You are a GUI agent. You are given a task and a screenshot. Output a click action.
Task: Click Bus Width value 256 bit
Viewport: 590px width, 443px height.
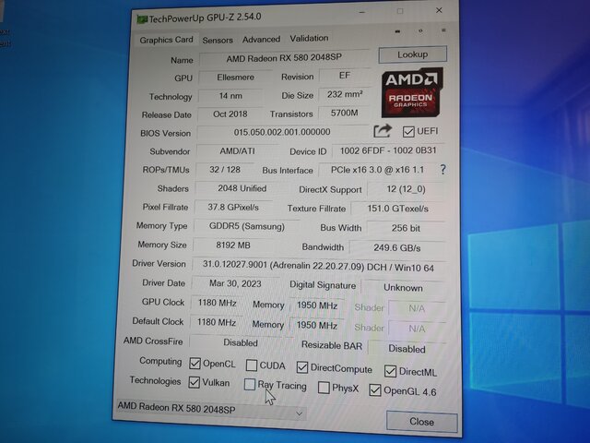[x=406, y=228]
